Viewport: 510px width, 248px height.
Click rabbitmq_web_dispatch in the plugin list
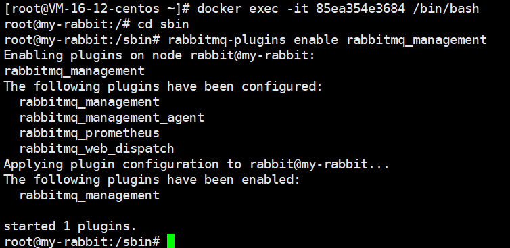coord(97,149)
